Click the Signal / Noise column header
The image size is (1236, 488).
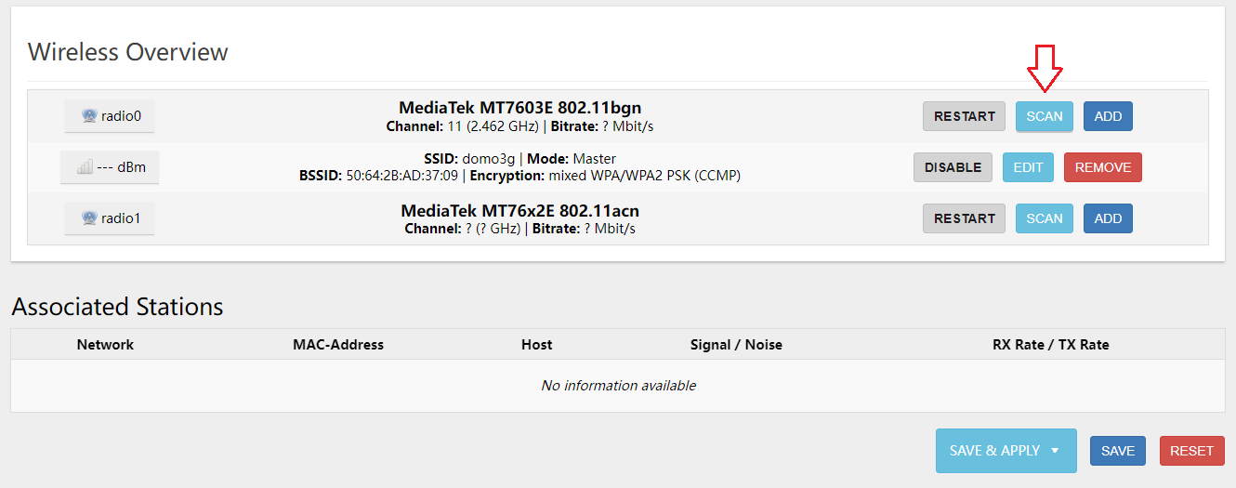(x=736, y=344)
